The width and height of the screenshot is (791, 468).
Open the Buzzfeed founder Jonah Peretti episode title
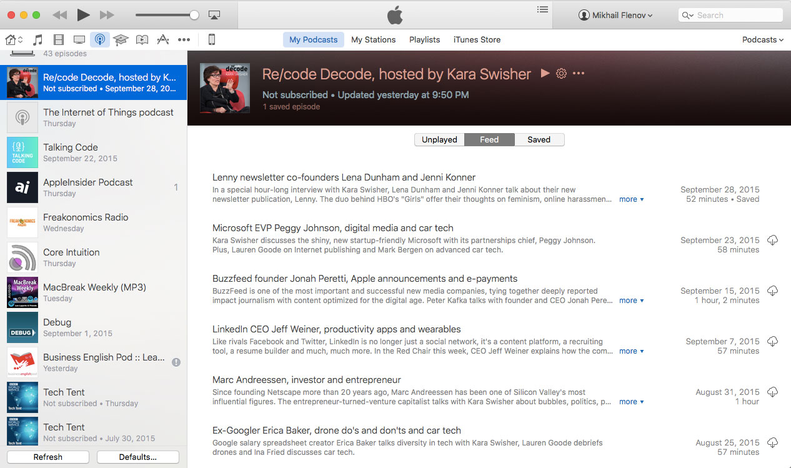coord(365,279)
